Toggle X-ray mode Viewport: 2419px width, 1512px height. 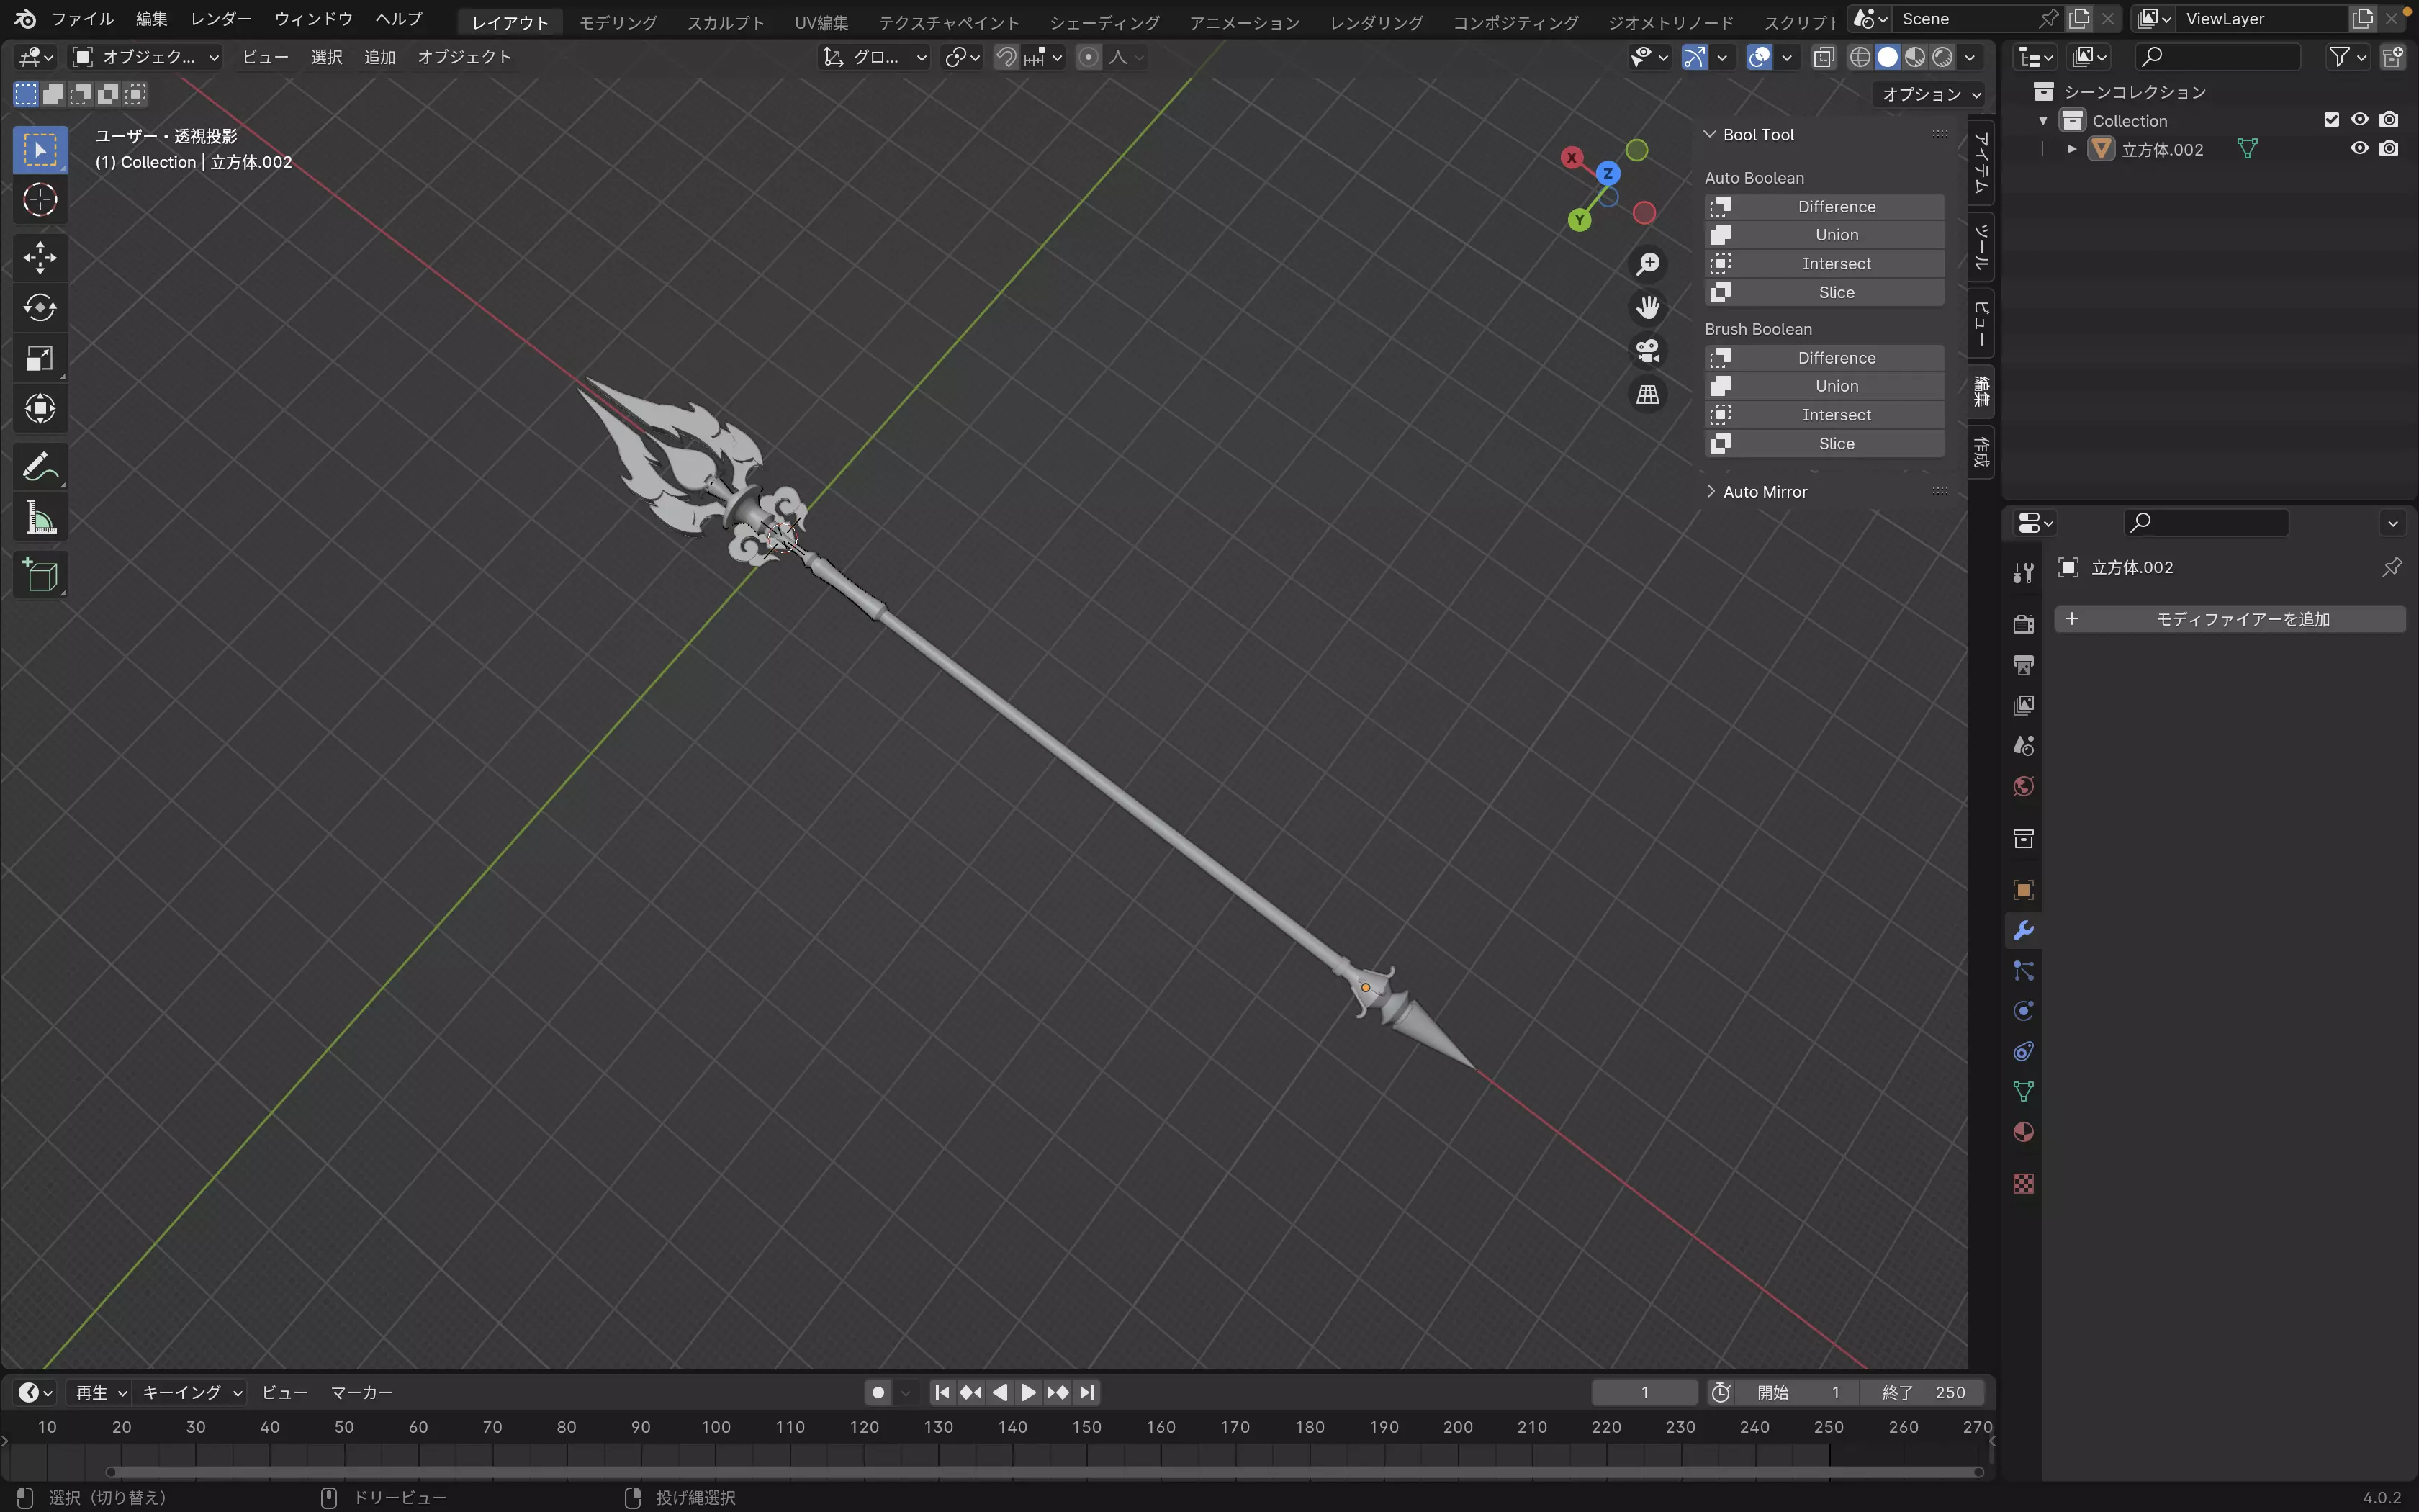coord(1823,57)
